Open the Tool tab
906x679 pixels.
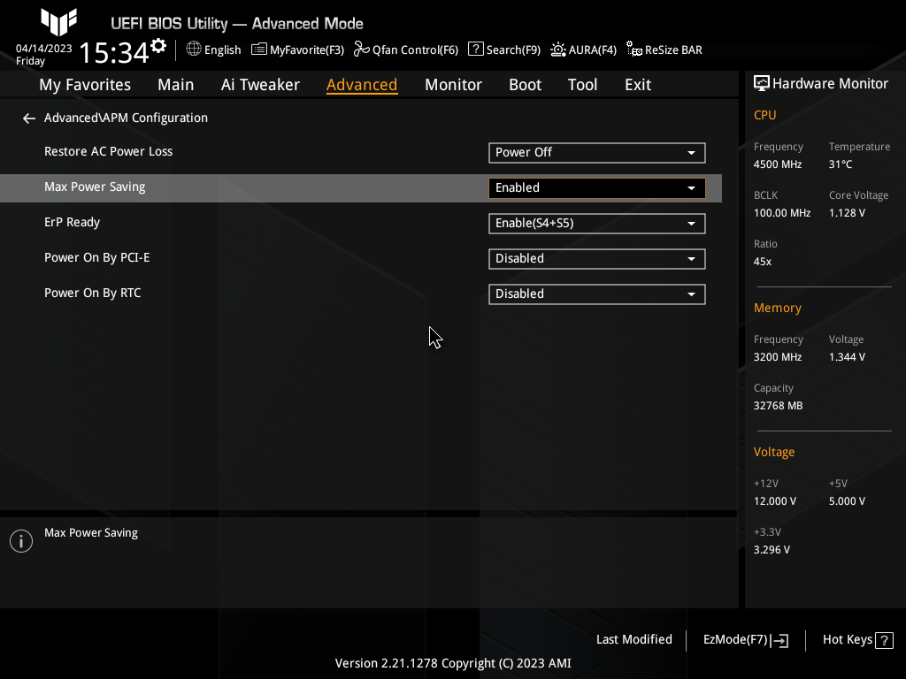[582, 85]
